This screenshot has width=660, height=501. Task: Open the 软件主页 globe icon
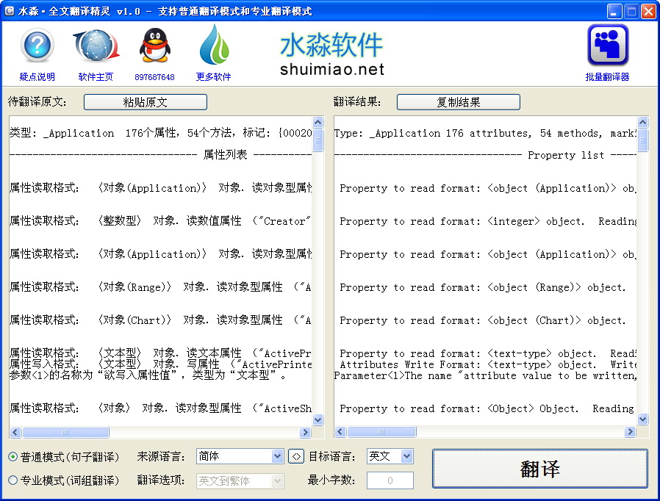coord(96,44)
